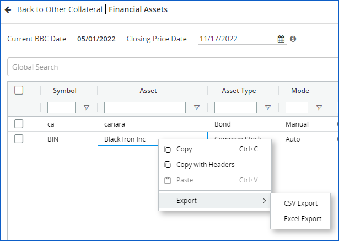This screenshot has height=241, width=339.
Task: Open the Closing Price Date calendar picker
Action: (x=281, y=39)
